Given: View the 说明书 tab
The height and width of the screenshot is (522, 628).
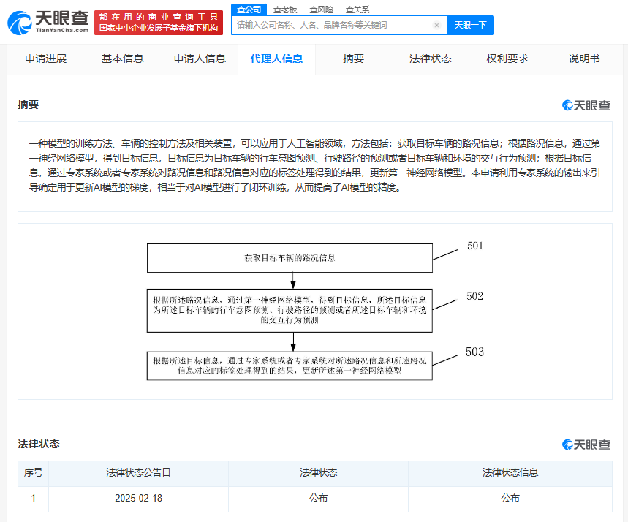Looking at the screenshot, I should (584, 58).
